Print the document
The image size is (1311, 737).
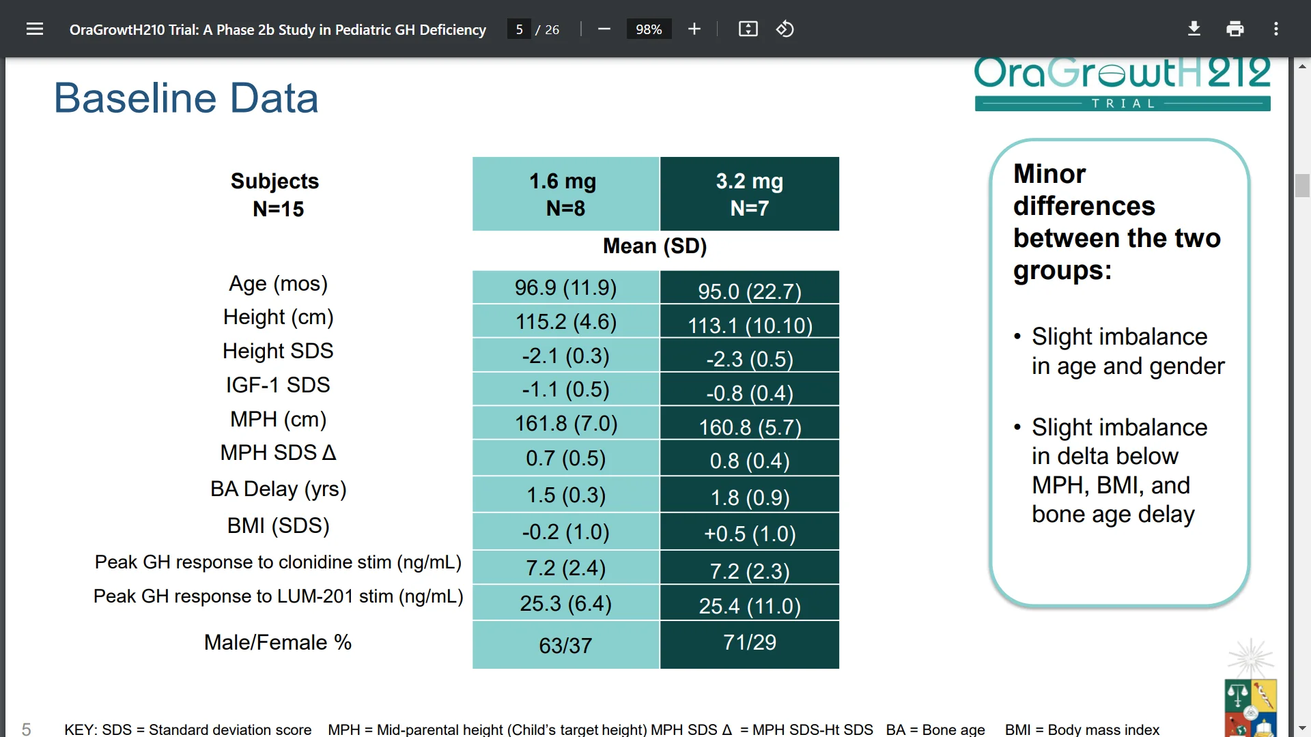pos(1235,29)
